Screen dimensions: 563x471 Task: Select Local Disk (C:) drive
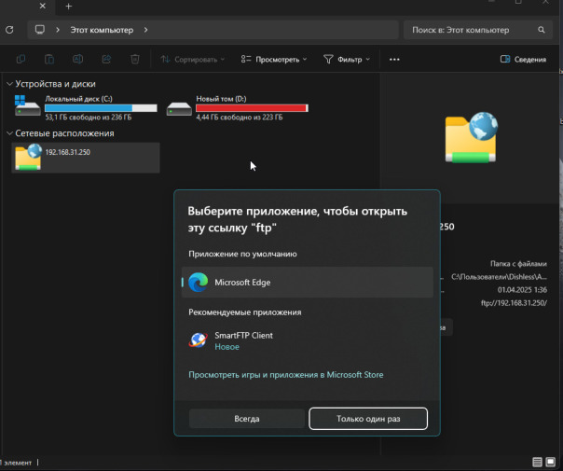tap(86, 108)
